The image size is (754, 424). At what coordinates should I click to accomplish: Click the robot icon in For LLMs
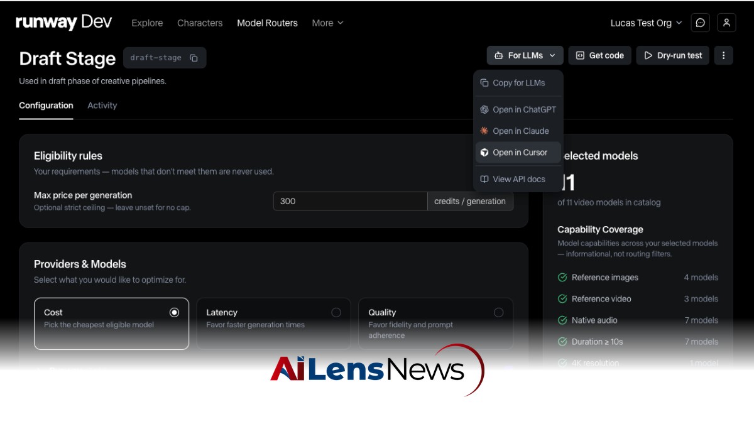tap(498, 55)
